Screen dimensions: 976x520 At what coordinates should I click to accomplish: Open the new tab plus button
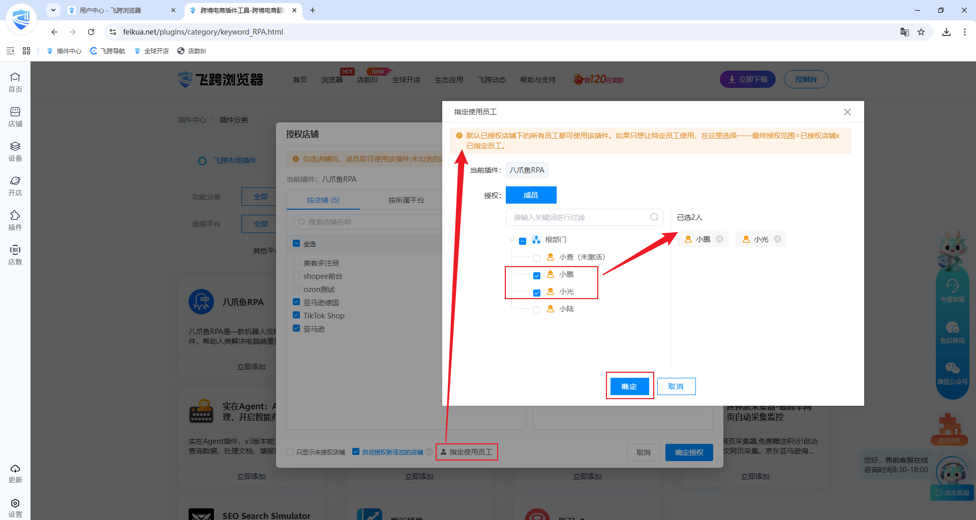(313, 10)
